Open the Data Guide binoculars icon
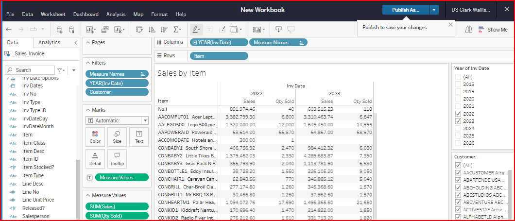 pos(469,30)
